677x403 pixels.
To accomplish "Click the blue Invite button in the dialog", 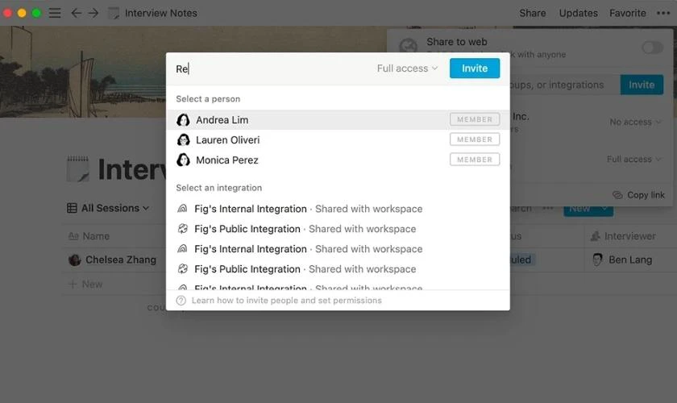I will coord(475,69).
